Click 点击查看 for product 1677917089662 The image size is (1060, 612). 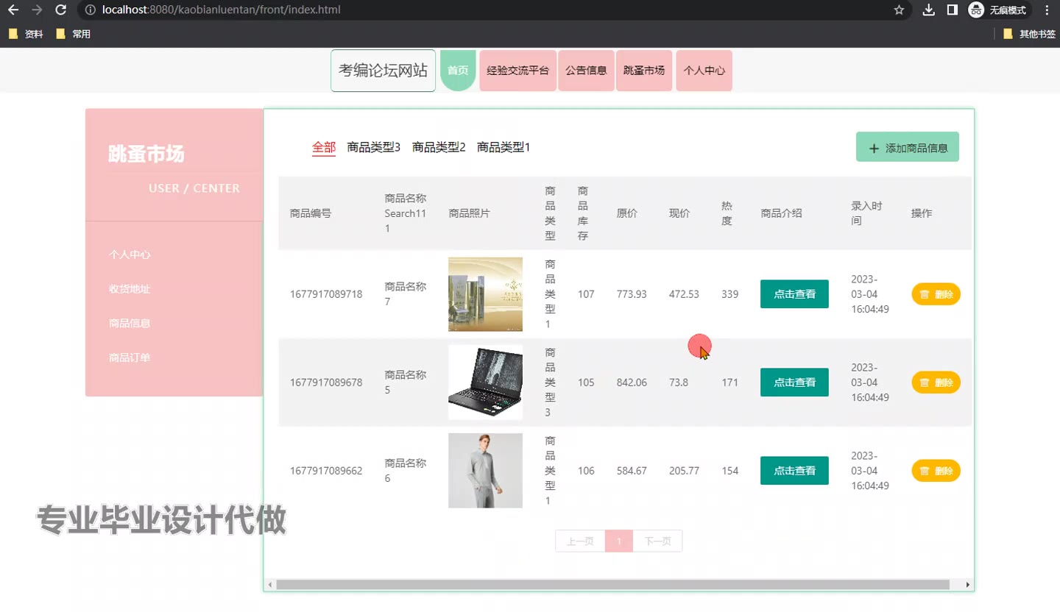point(794,471)
